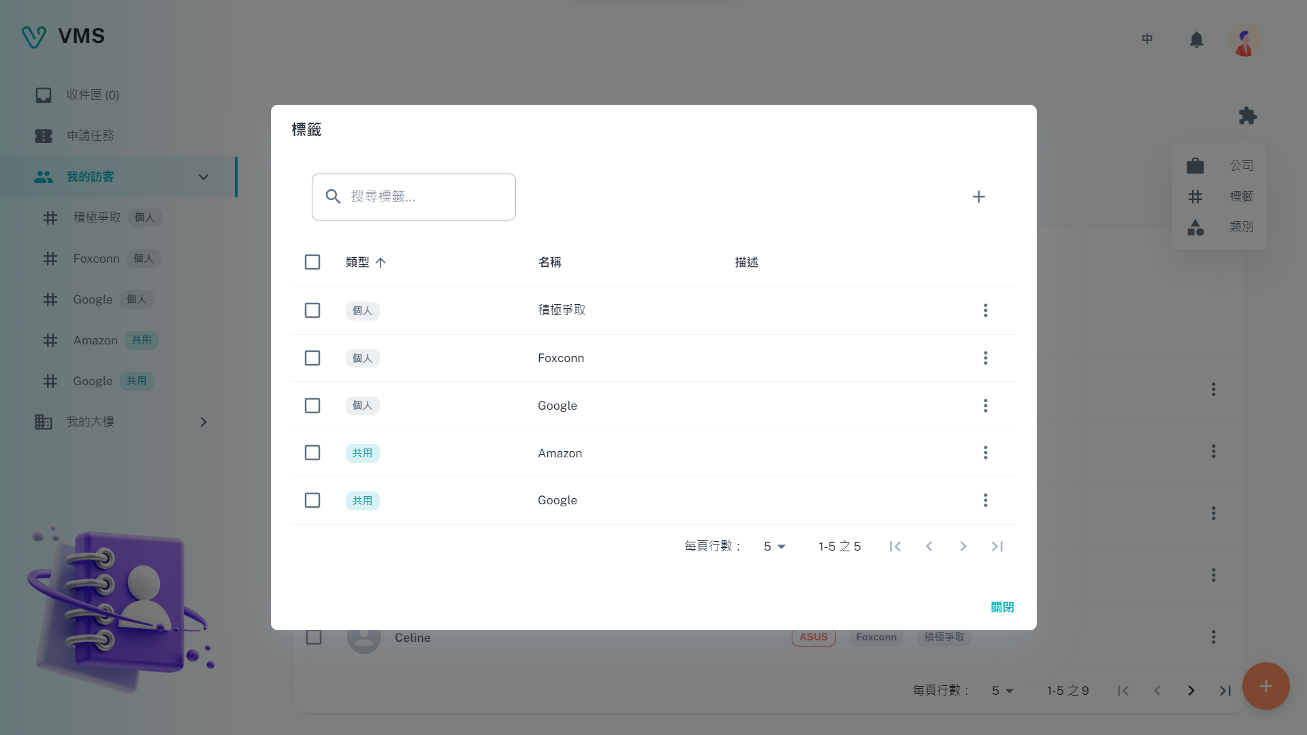Click sort arrow next to 類型 header
Image resolution: width=1307 pixels, height=735 pixels.
pos(381,263)
